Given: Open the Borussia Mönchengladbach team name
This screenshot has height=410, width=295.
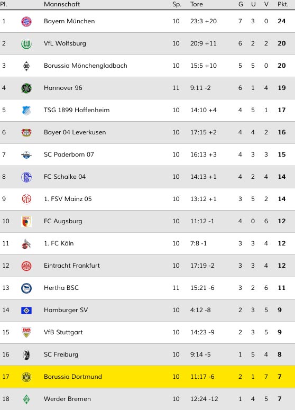Looking at the screenshot, I should [86, 66].
